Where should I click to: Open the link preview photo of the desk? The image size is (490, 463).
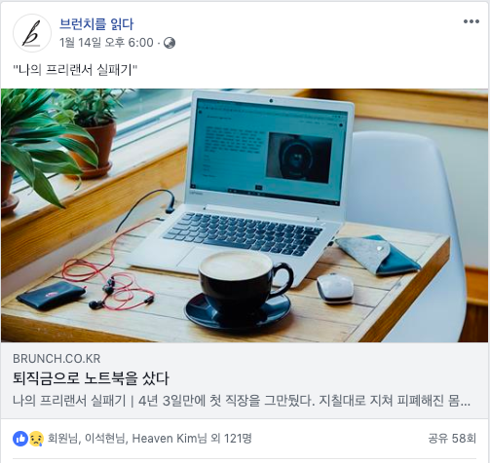pyautogui.click(x=245, y=215)
